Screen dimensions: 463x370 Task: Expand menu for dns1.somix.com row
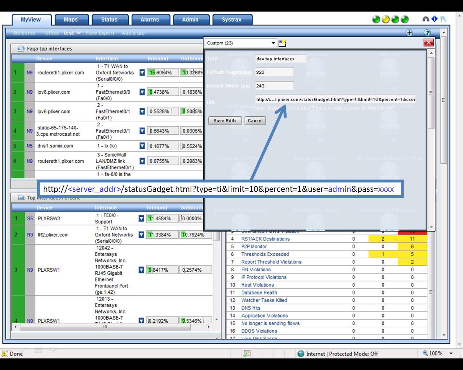pos(142,146)
